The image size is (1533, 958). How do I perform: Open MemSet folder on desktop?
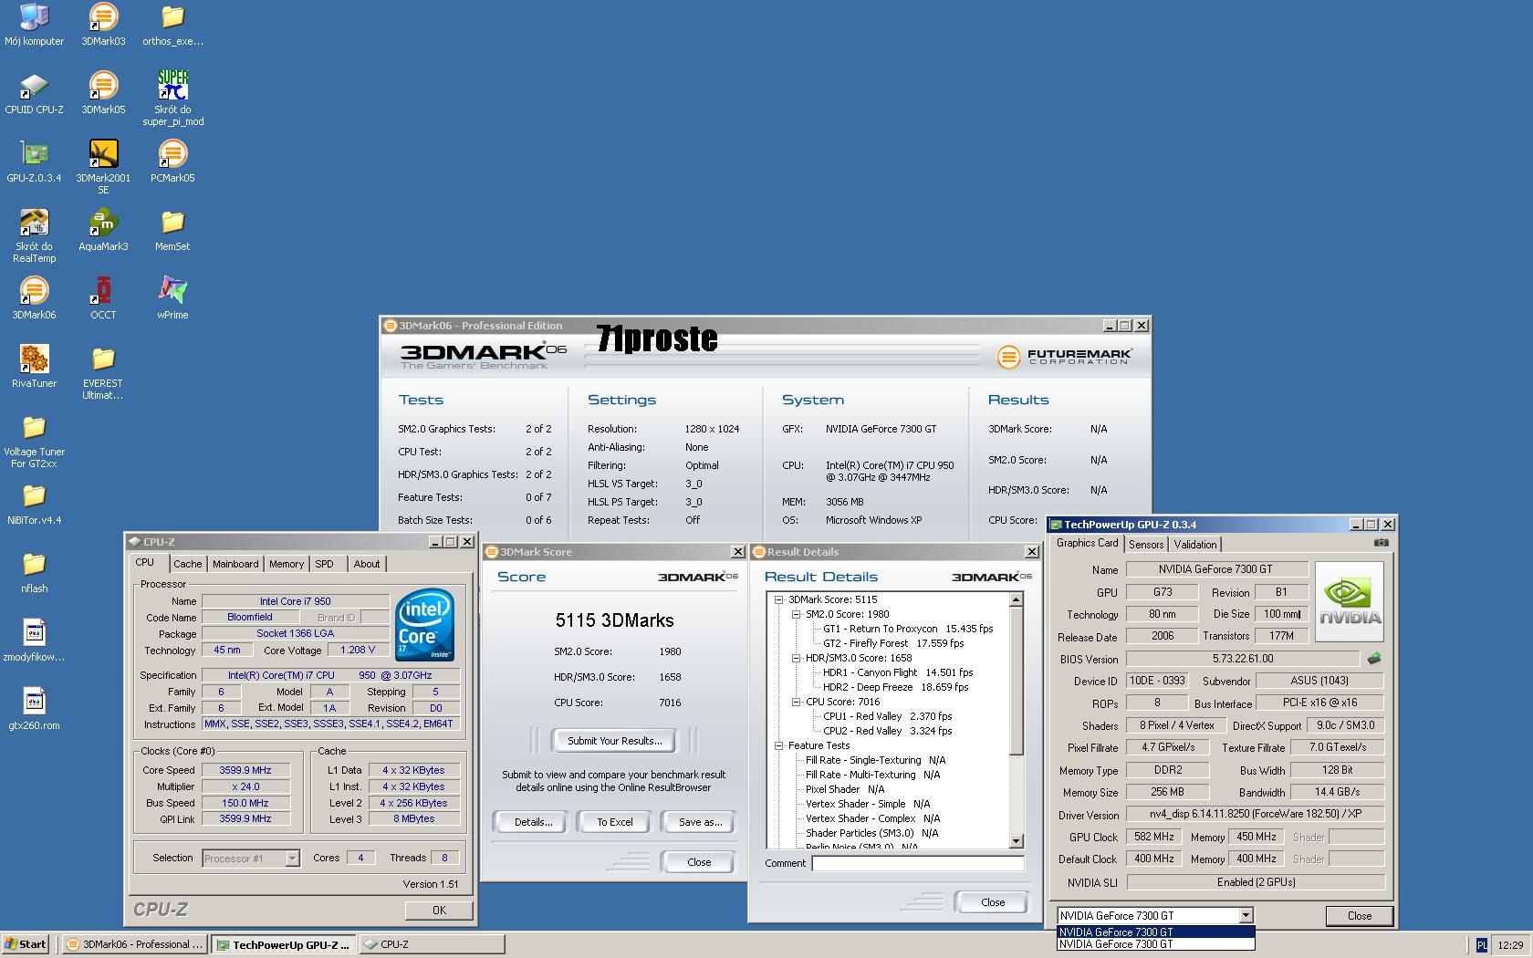click(172, 230)
